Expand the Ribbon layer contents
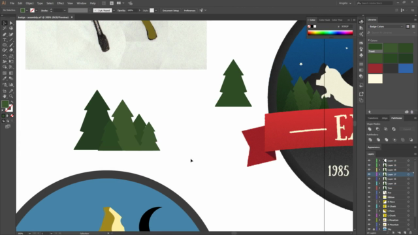 [379, 197]
